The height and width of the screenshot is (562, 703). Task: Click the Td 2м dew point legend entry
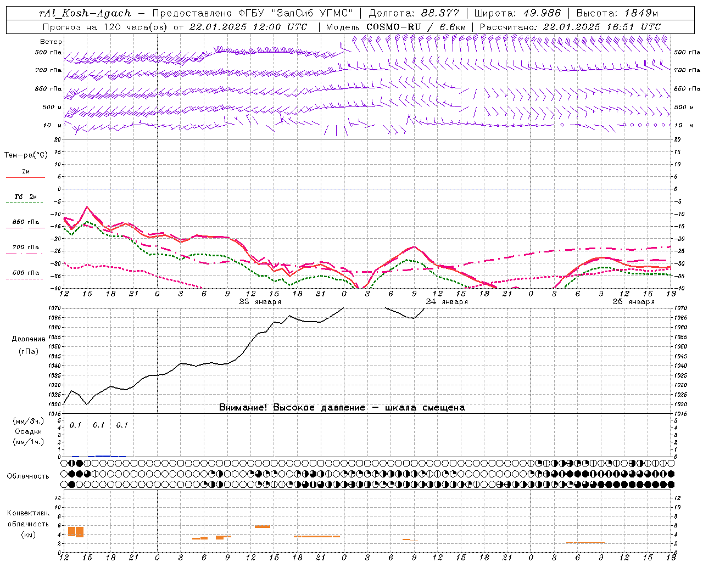tap(25, 199)
